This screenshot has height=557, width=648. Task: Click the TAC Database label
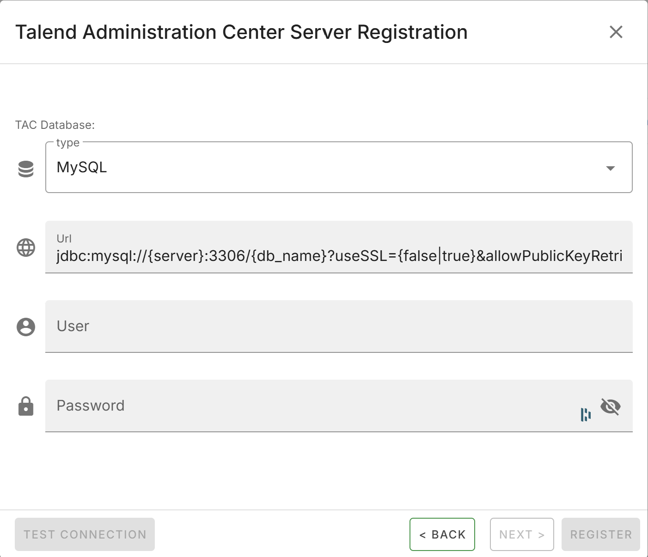click(x=55, y=125)
